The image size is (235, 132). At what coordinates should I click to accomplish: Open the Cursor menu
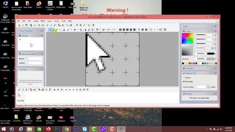tap(56, 21)
